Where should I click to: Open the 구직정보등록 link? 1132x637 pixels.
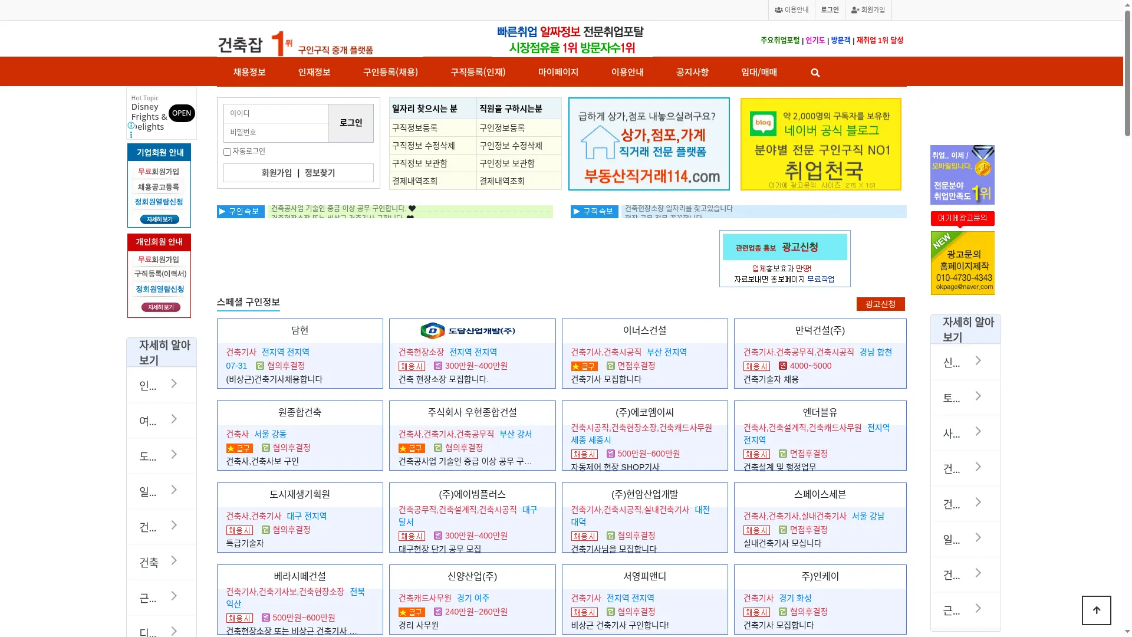pyautogui.click(x=415, y=128)
